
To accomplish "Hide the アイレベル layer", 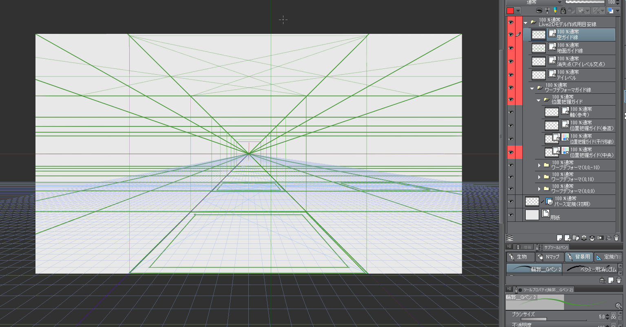I will coord(511,75).
